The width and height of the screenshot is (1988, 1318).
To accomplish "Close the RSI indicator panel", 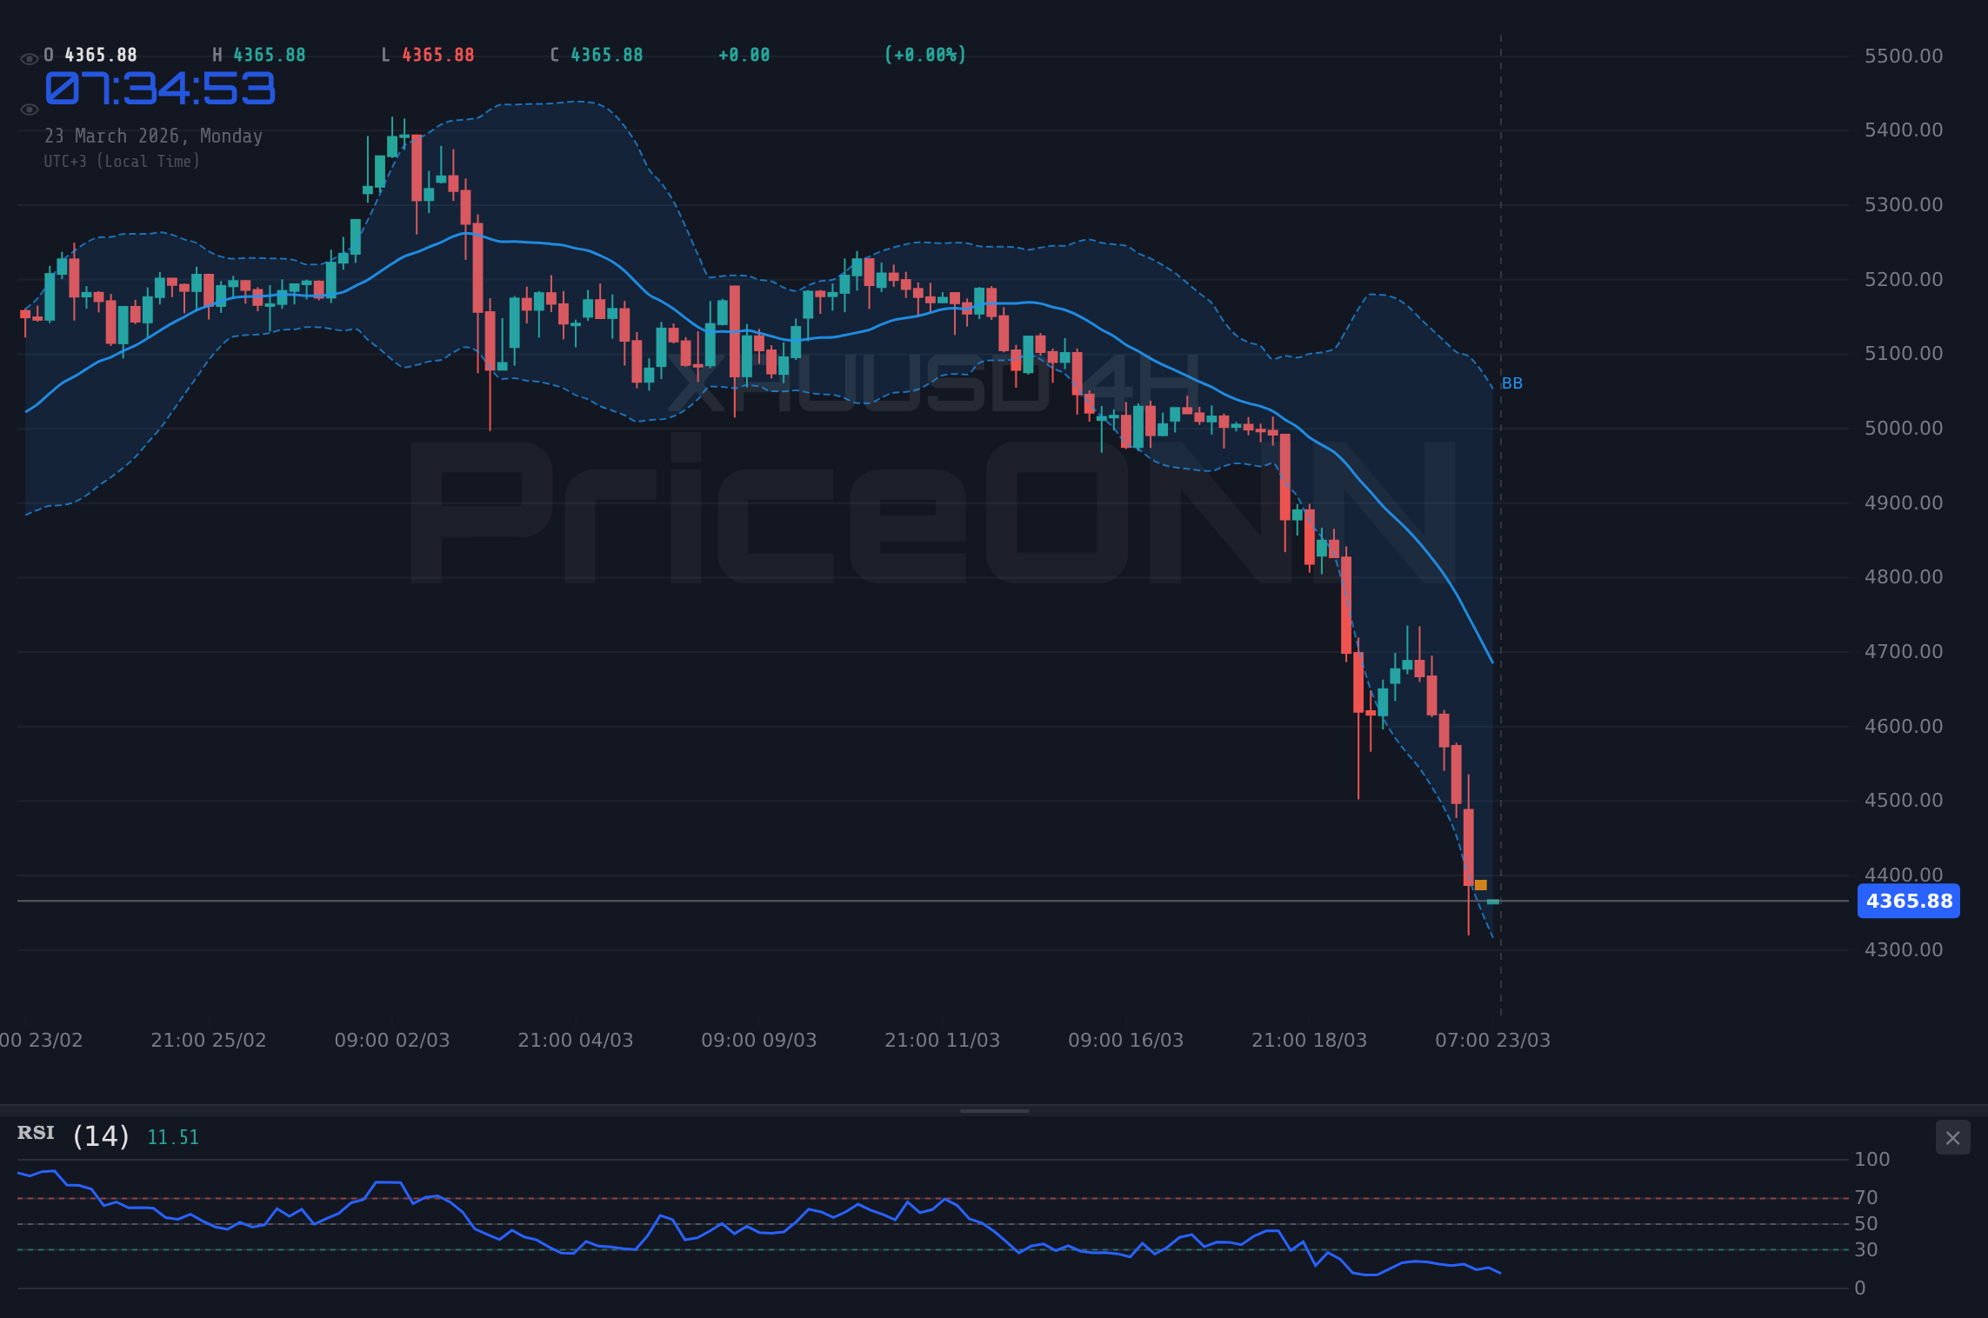I will (x=1952, y=1137).
